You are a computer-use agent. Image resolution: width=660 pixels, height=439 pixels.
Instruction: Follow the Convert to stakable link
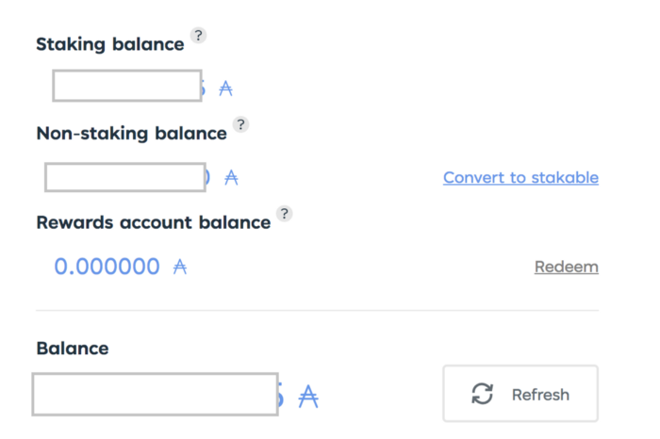(520, 177)
